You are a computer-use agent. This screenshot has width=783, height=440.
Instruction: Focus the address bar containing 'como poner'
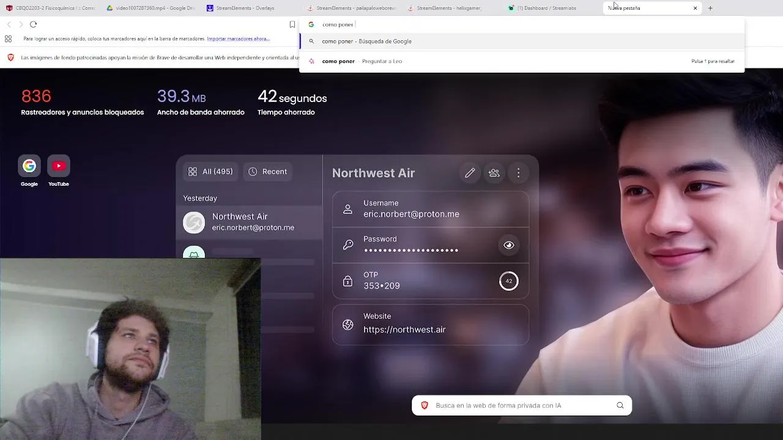click(522, 24)
